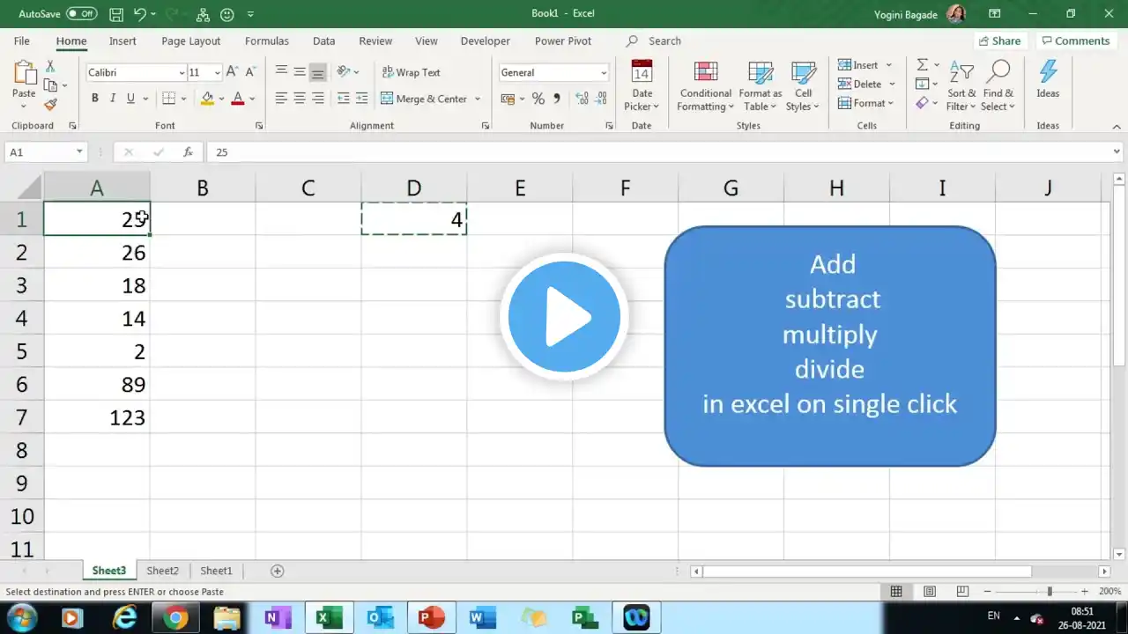The height and width of the screenshot is (634, 1128).
Task: Open OneNote from the taskbar
Action: tap(278, 618)
